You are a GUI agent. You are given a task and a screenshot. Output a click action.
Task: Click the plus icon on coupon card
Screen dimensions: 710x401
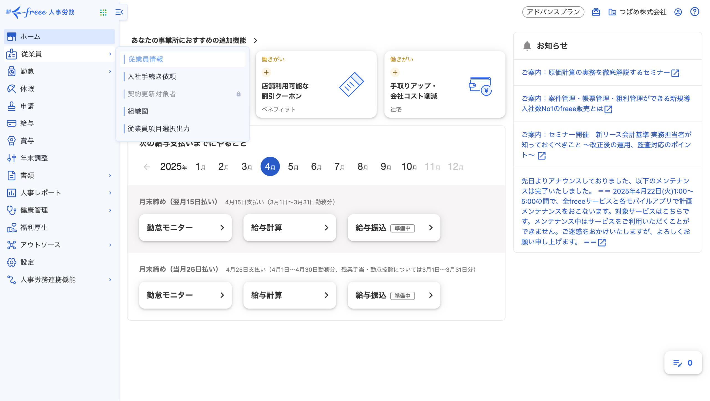(266, 73)
